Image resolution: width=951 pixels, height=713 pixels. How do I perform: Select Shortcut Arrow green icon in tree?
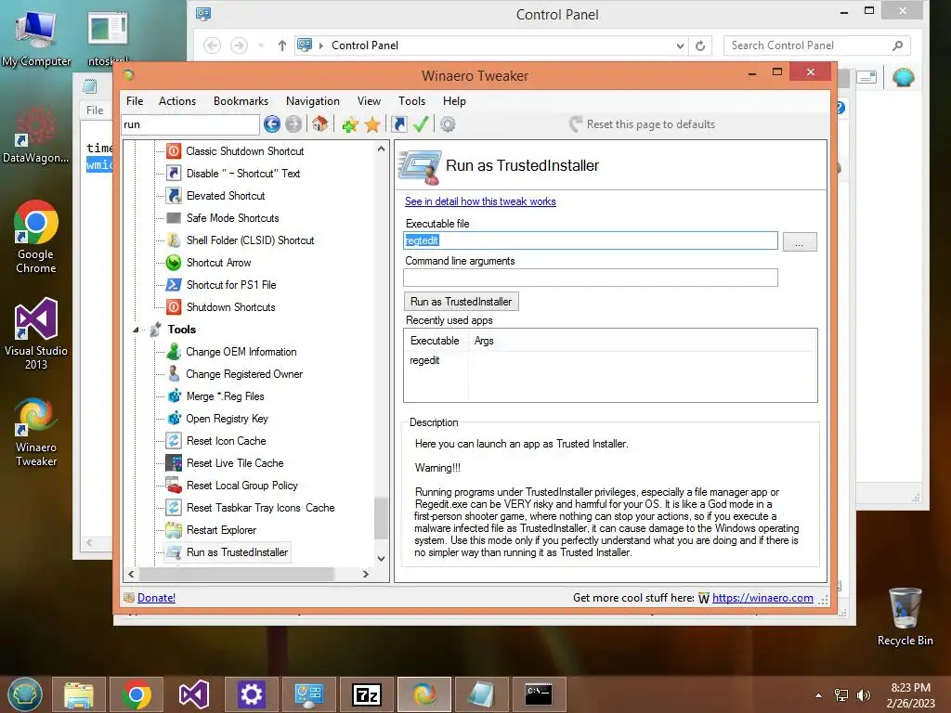pos(174,263)
